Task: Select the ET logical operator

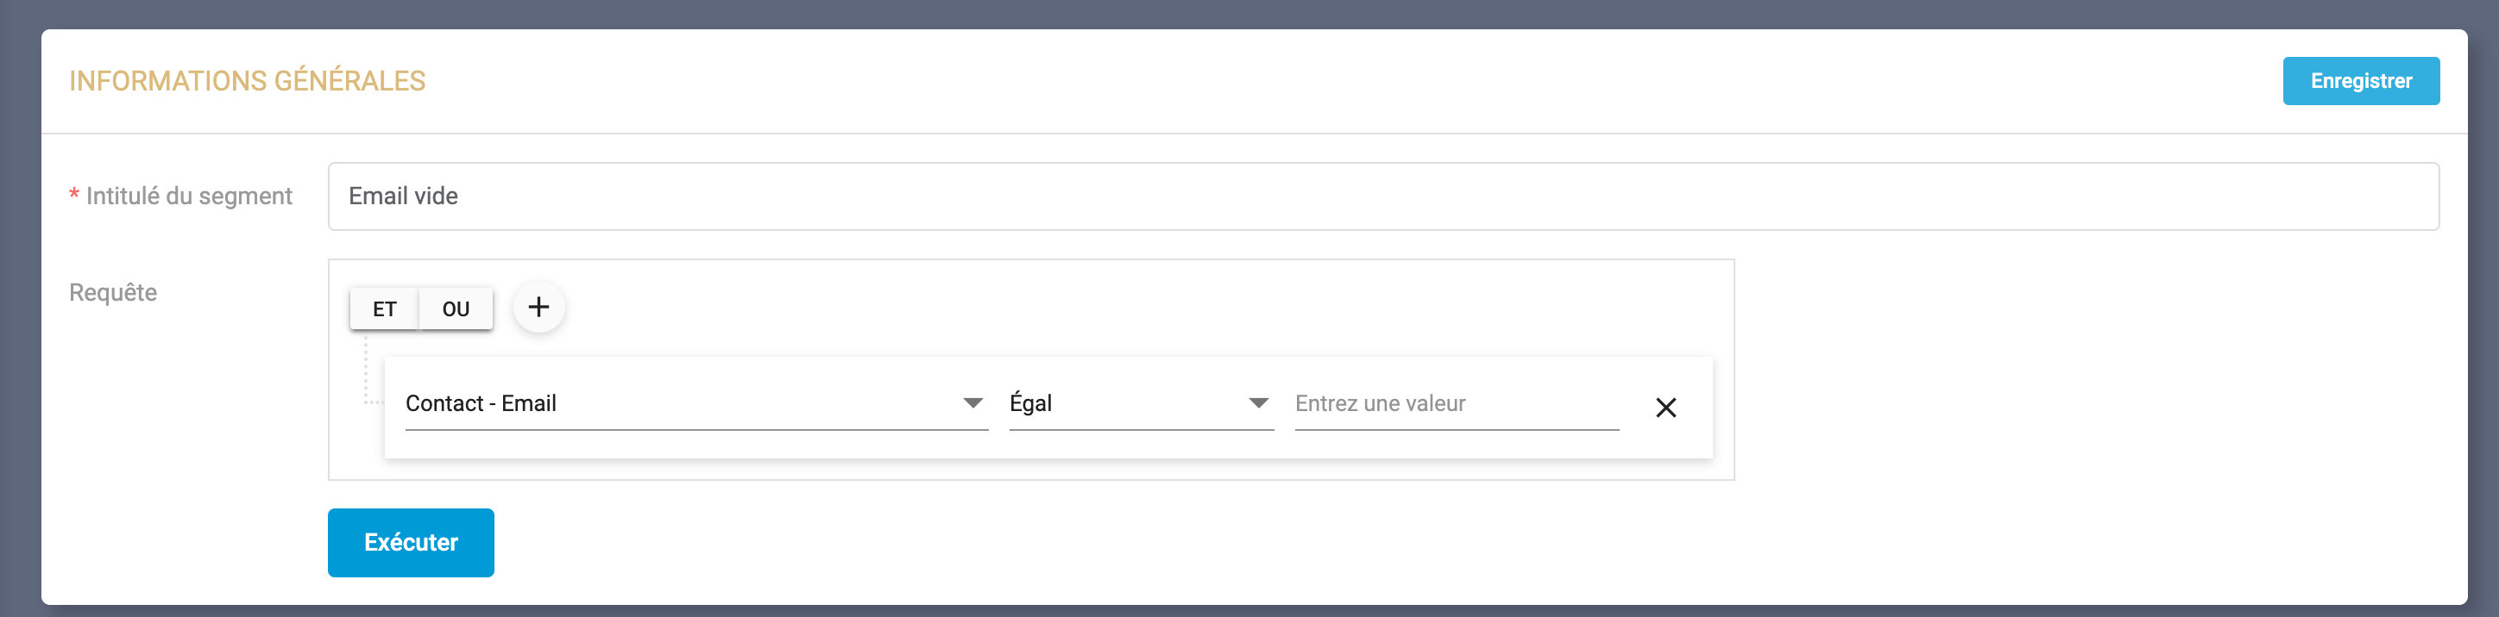Action: pos(384,309)
